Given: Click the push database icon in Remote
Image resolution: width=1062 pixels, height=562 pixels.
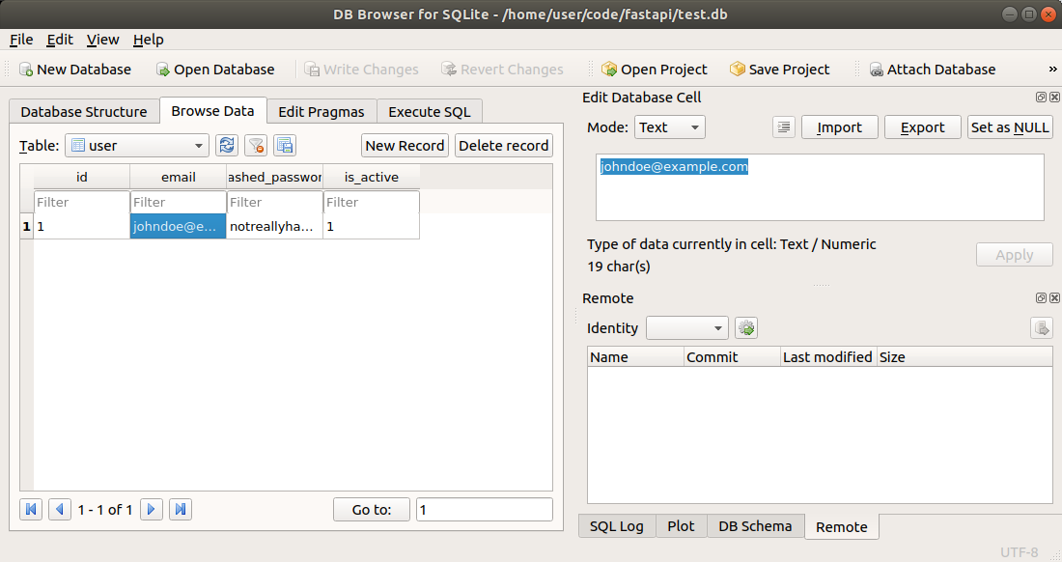Looking at the screenshot, I should pos(1041,328).
